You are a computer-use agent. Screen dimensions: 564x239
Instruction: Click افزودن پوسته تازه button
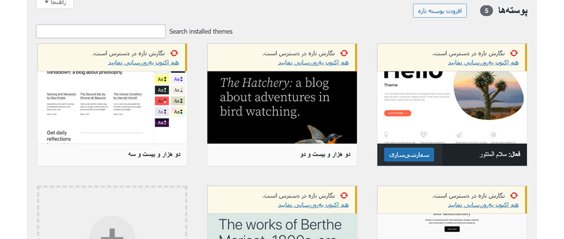coord(439,11)
